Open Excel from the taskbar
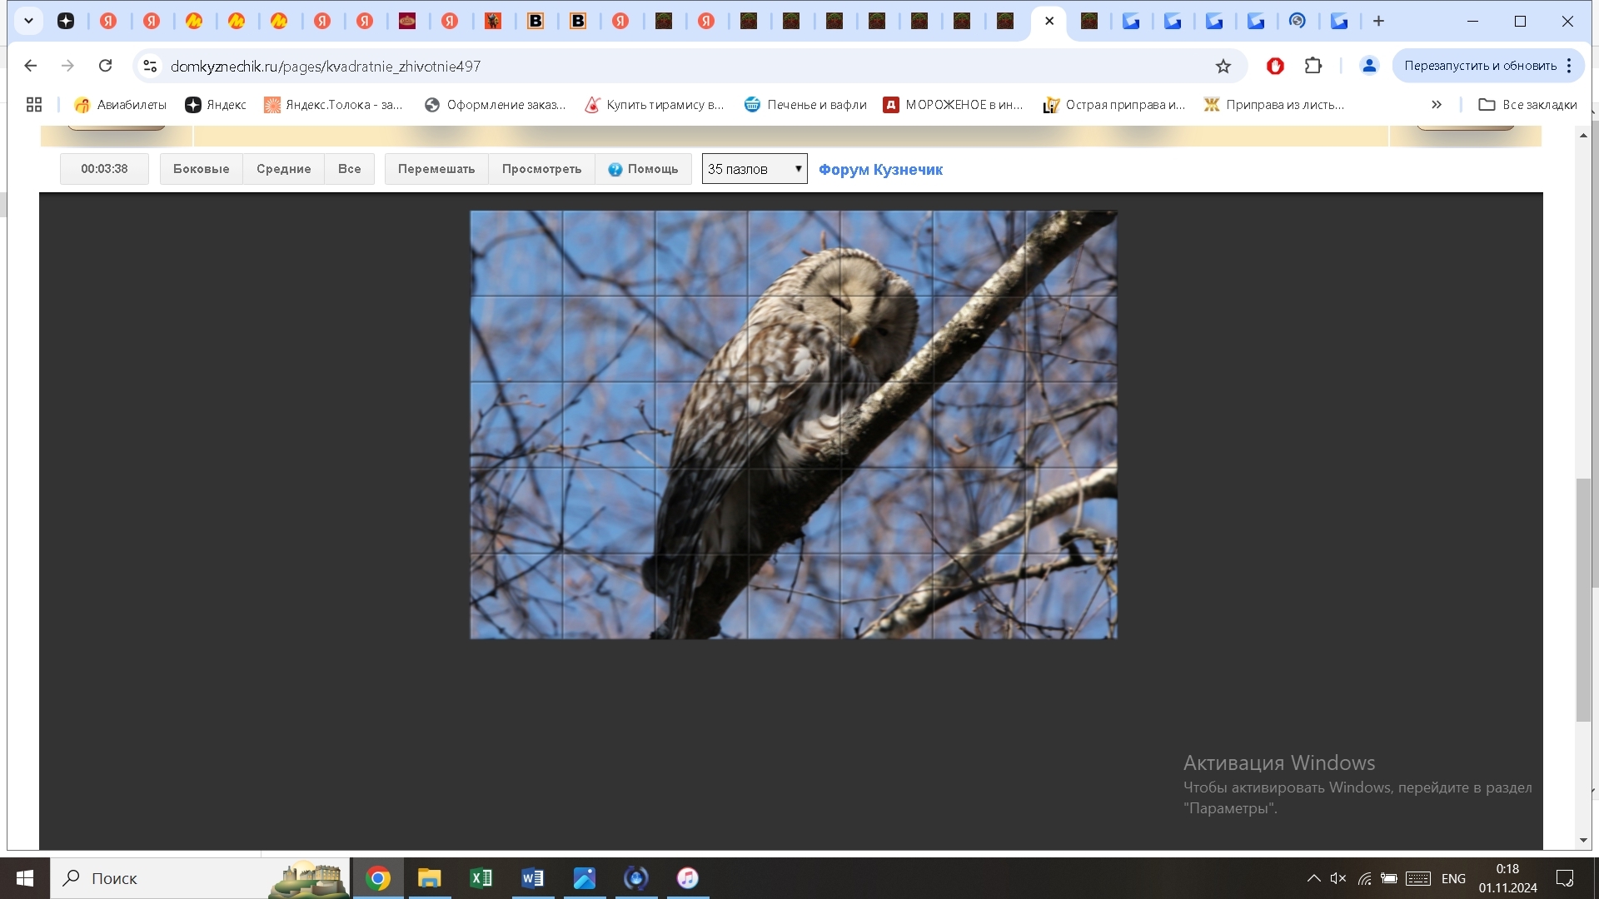 [x=481, y=878]
